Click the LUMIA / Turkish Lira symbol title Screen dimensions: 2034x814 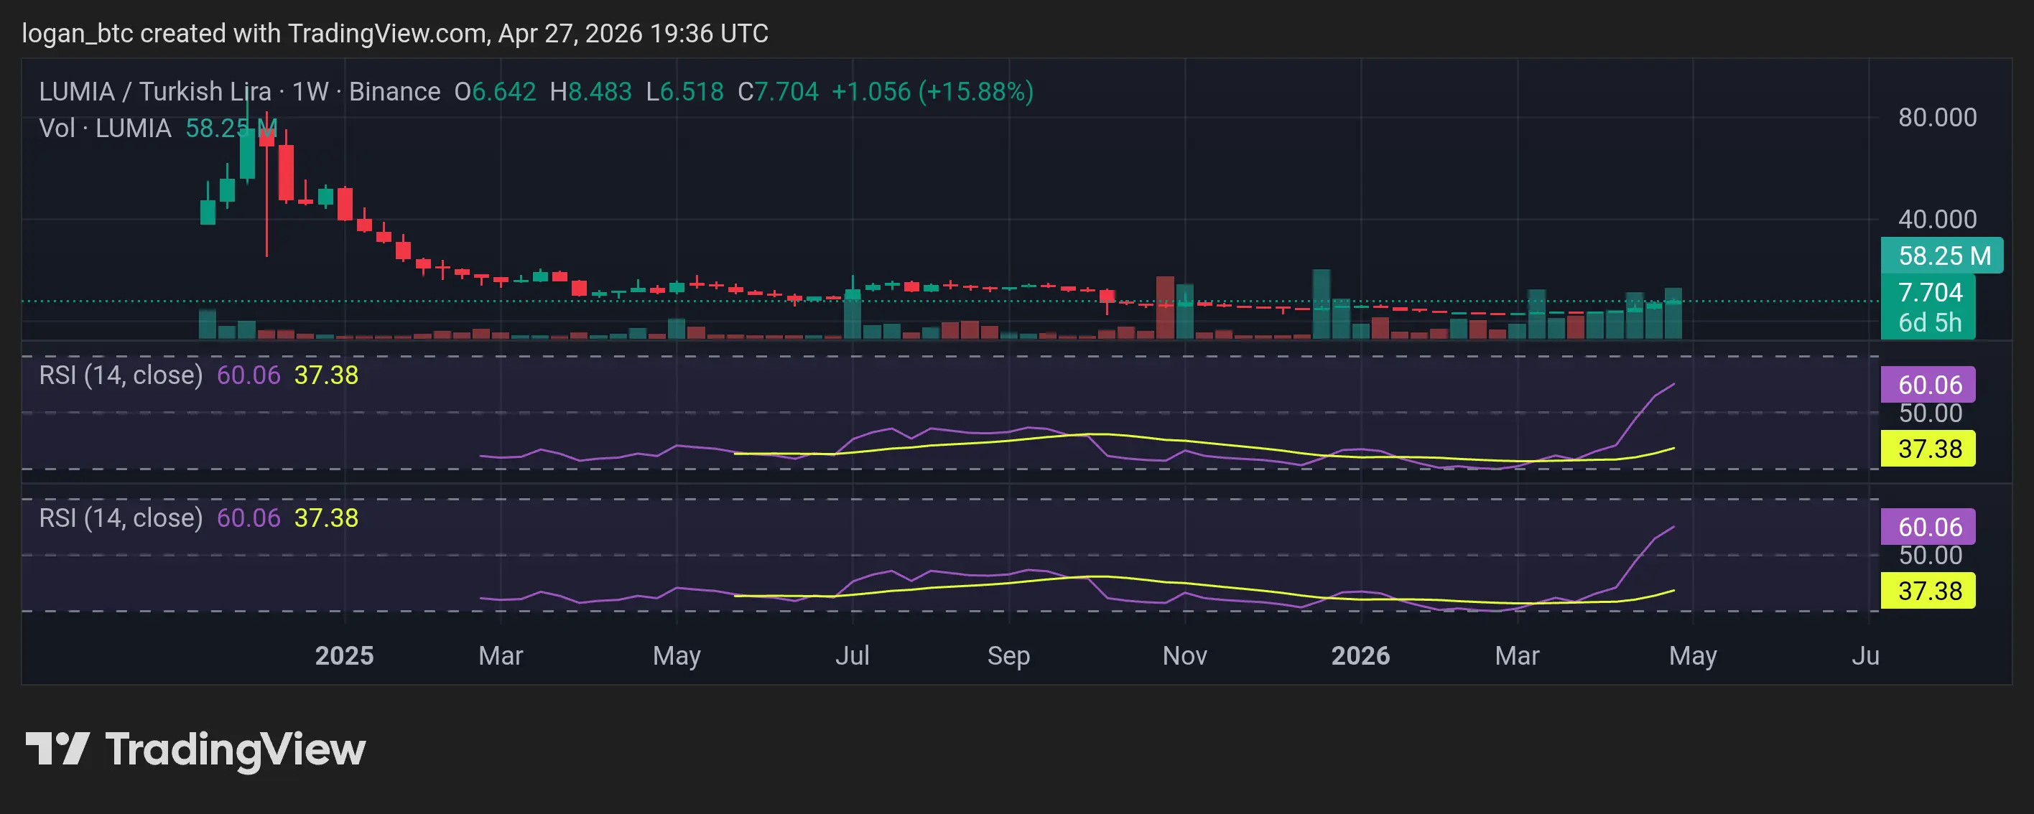coord(154,92)
